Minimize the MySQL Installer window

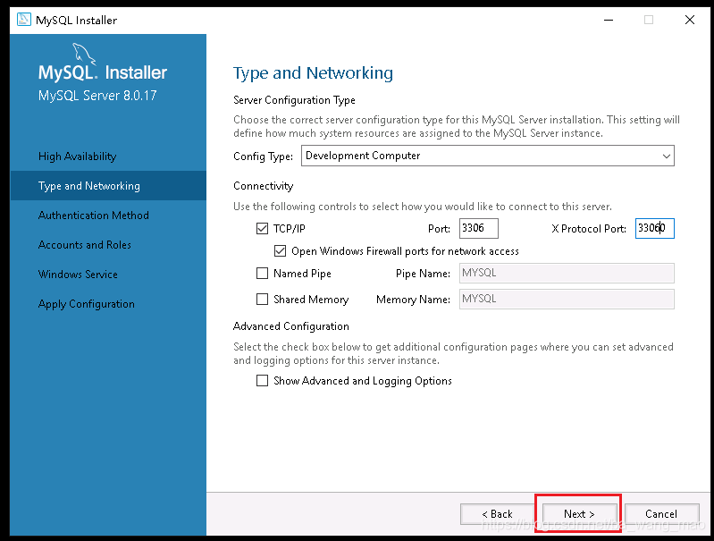(x=609, y=20)
